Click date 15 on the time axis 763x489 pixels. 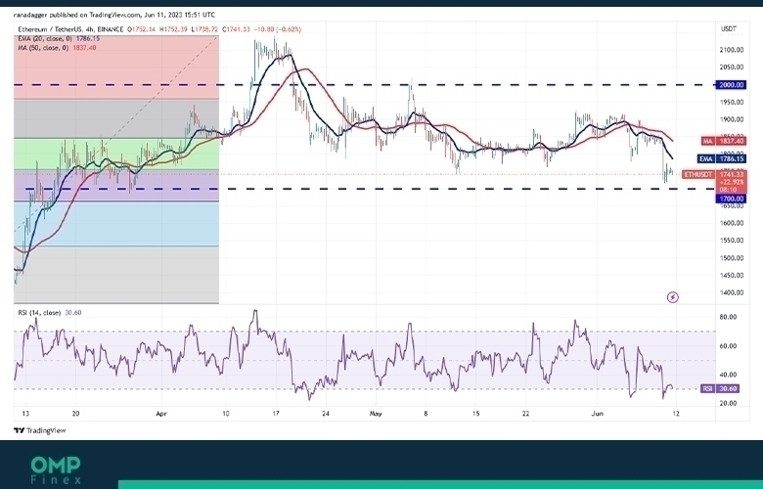(476, 414)
